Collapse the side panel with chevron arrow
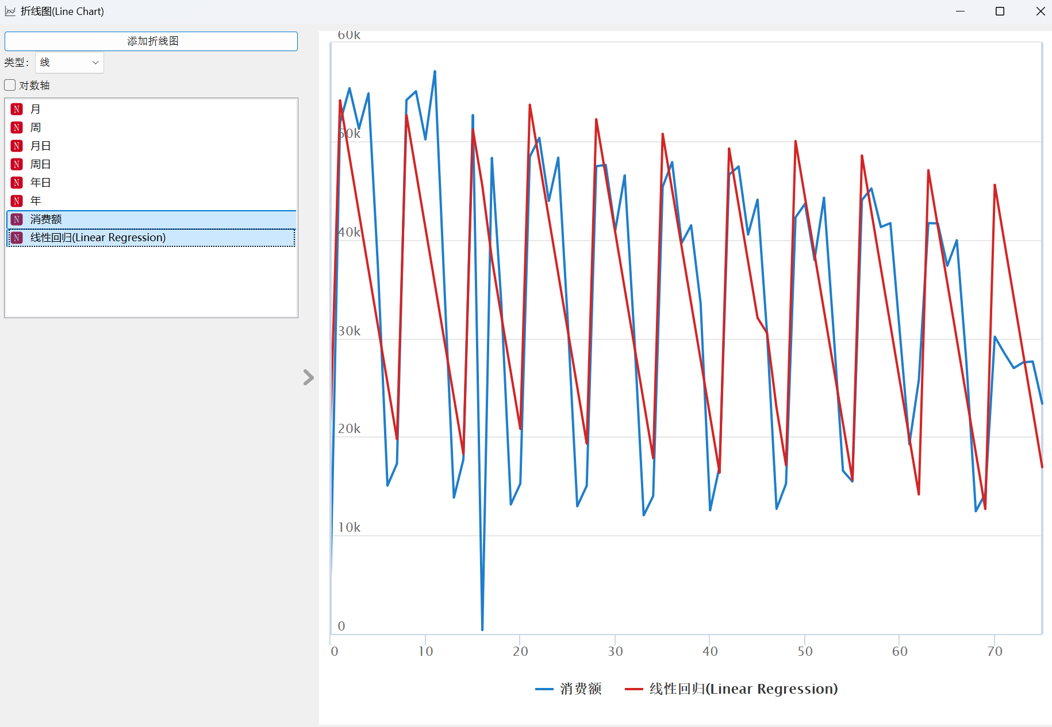This screenshot has height=727, width=1052. click(x=309, y=377)
